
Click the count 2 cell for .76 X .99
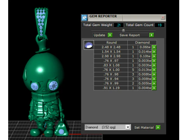(133, 84)
